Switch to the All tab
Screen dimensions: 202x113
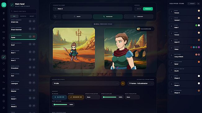pos(14,16)
